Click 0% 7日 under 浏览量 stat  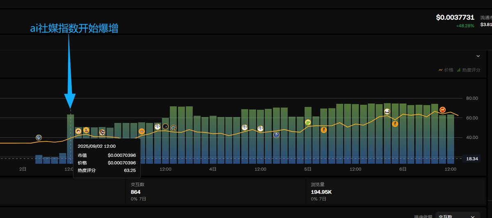pos(319,199)
